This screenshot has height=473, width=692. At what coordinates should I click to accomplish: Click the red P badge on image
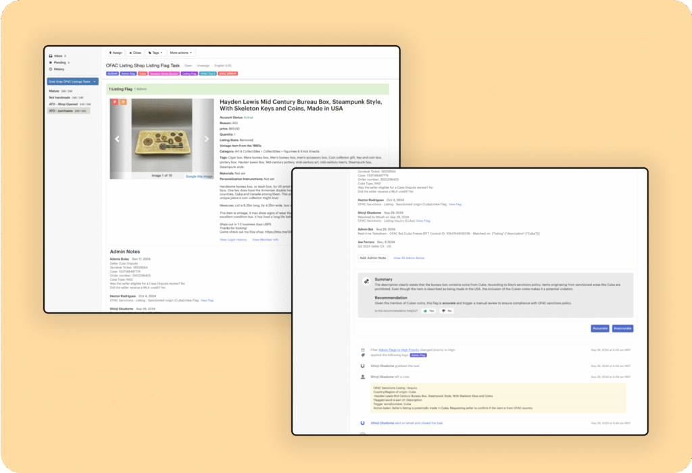pyautogui.click(x=115, y=102)
